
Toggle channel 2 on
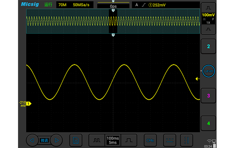208,46
